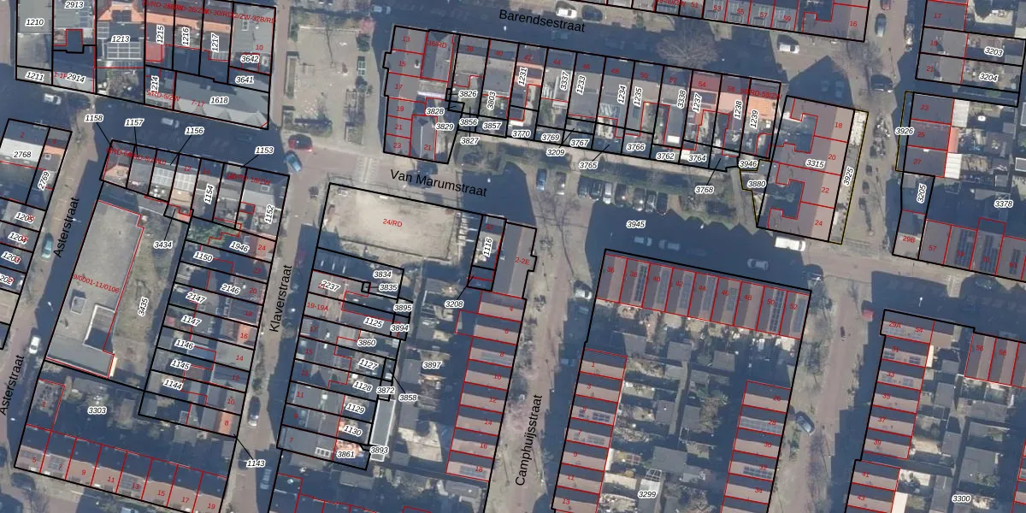Select the 24/RD vacant lot label
This screenshot has width=1026, height=513.
(392, 222)
